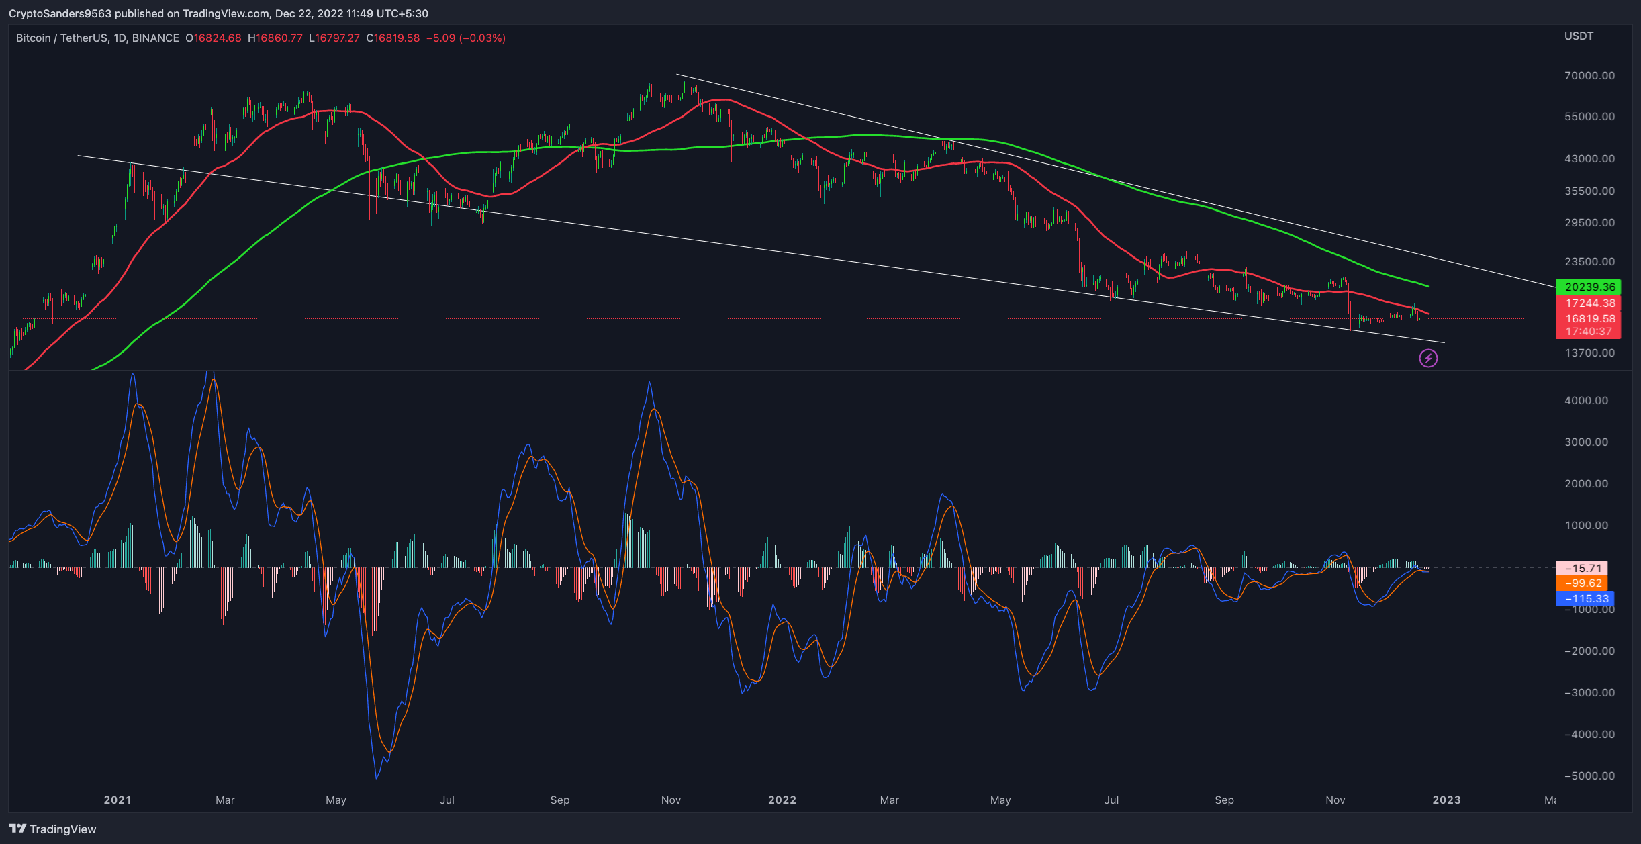Click the 2022 label on time axis
The image size is (1641, 844).
(782, 800)
